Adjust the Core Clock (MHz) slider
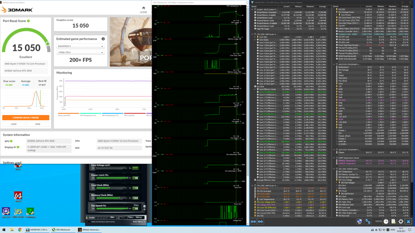Viewport: 415px width, 233px height. (x=110, y=188)
